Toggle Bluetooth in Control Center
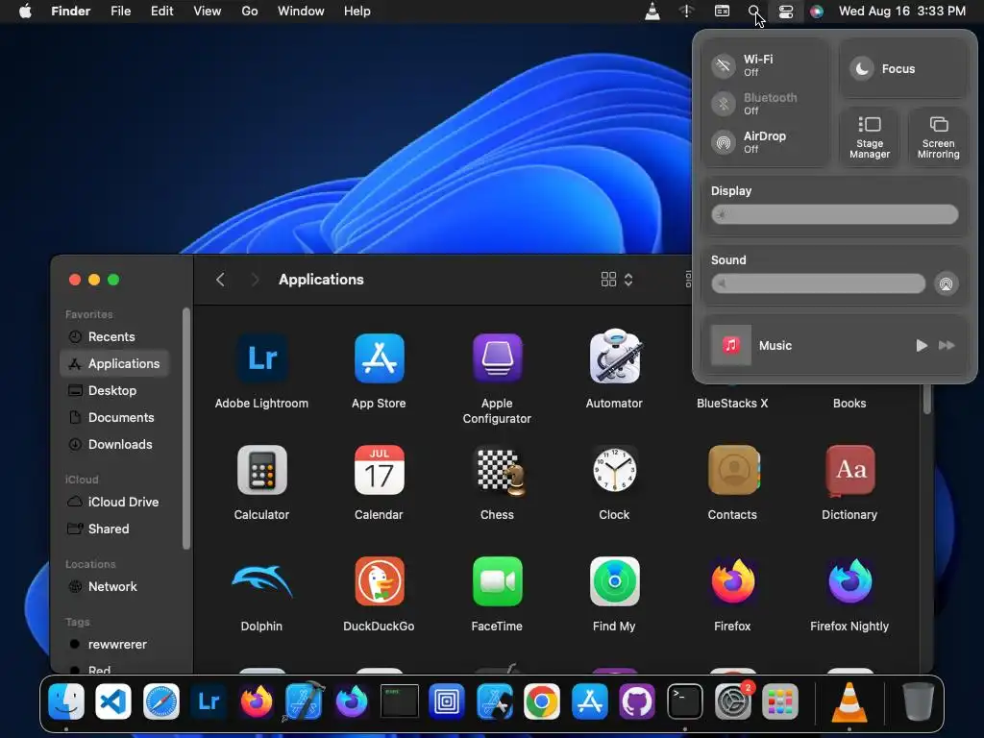The height and width of the screenshot is (738, 984). pyautogui.click(x=724, y=104)
